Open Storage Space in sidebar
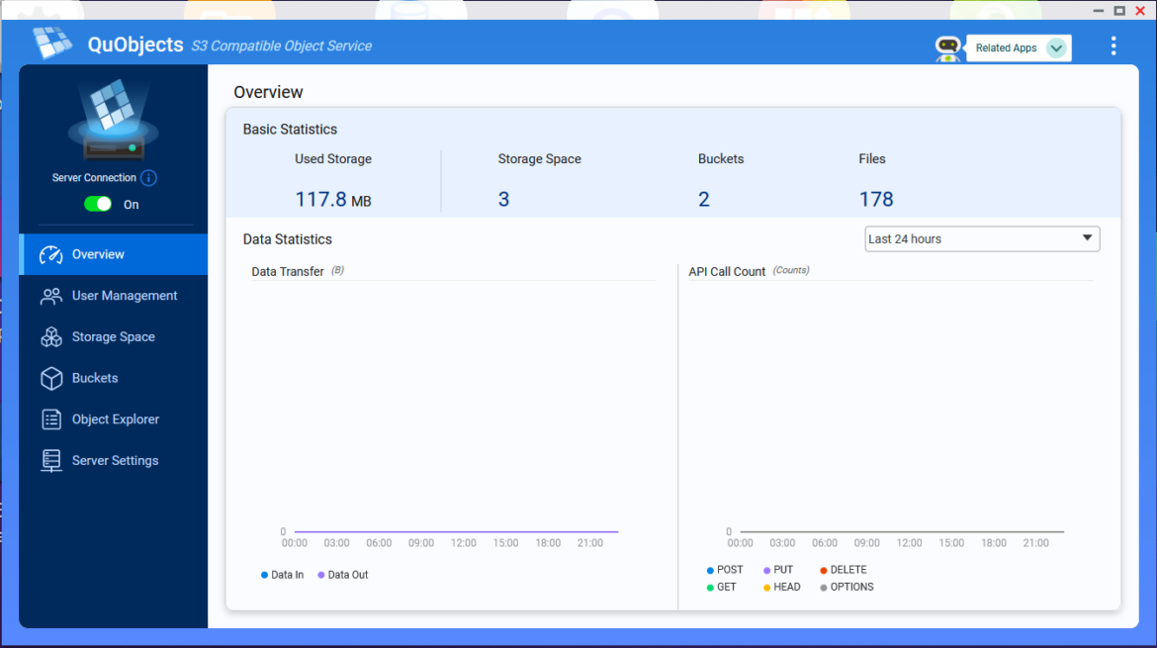Viewport: 1157px width, 648px height. 114,337
